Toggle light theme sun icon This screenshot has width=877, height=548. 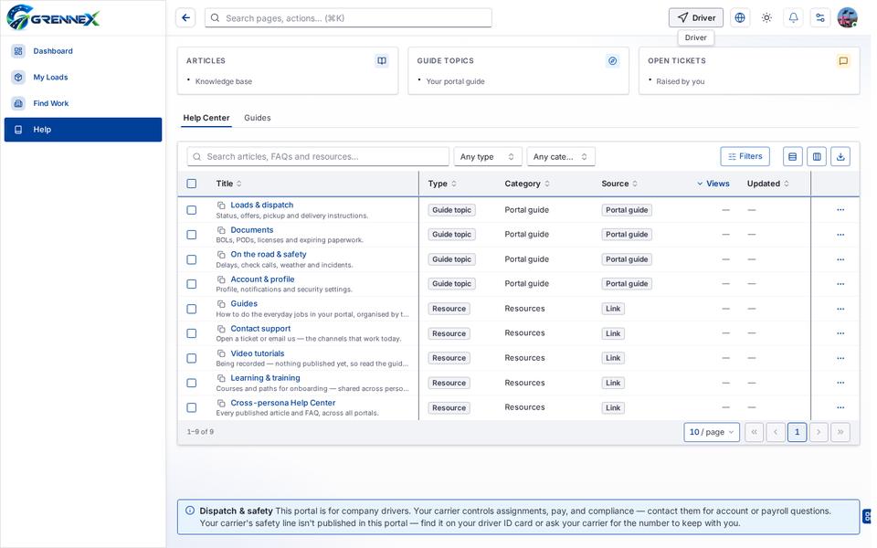766,18
